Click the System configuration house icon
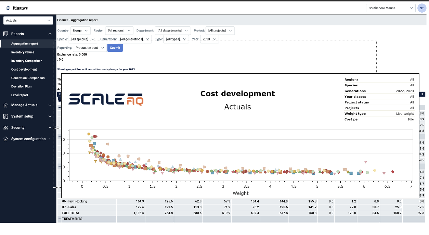This screenshot has width=429, height=235. [x=5, y=139]
